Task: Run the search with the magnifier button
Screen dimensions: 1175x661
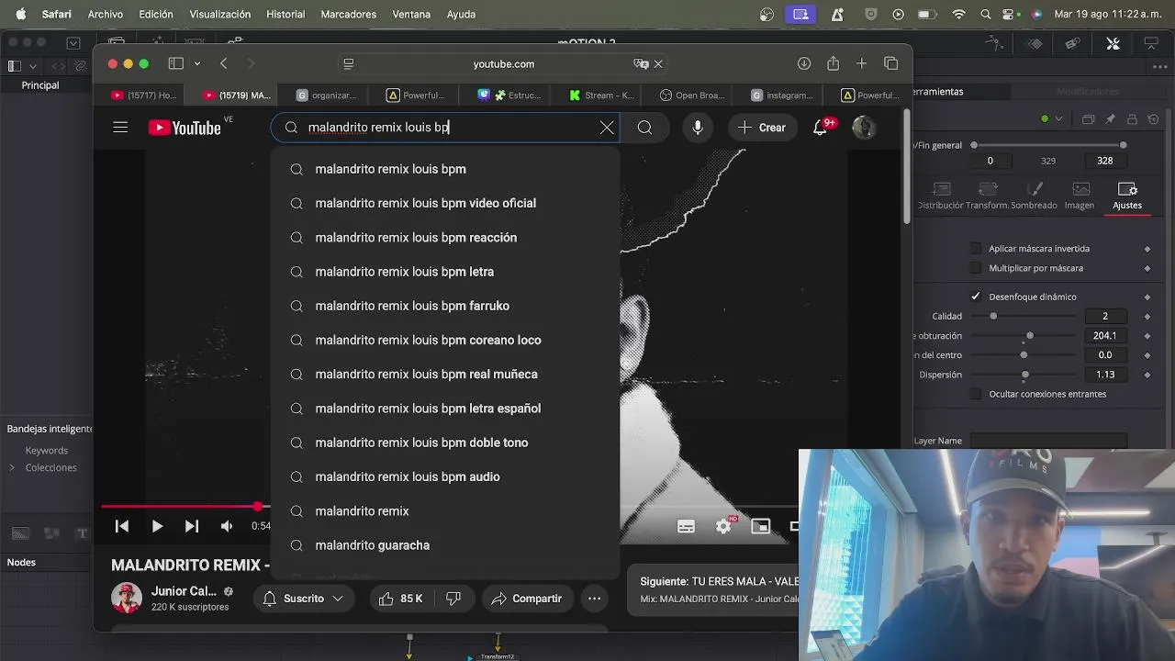Action: (644, 128)
